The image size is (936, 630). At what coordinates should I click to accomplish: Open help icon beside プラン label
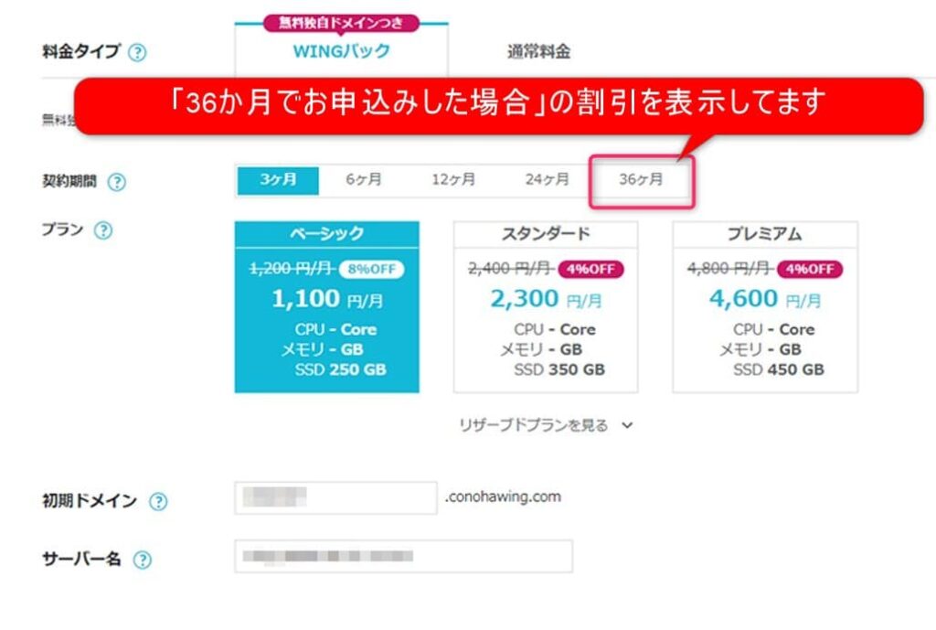[x=103, y=230]
